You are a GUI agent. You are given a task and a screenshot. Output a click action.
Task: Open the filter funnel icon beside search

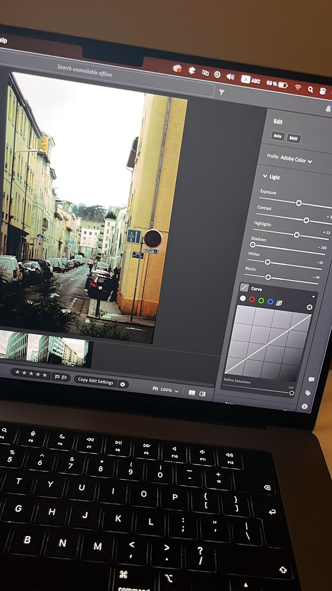pyautogui.click(x=222, y=92)
